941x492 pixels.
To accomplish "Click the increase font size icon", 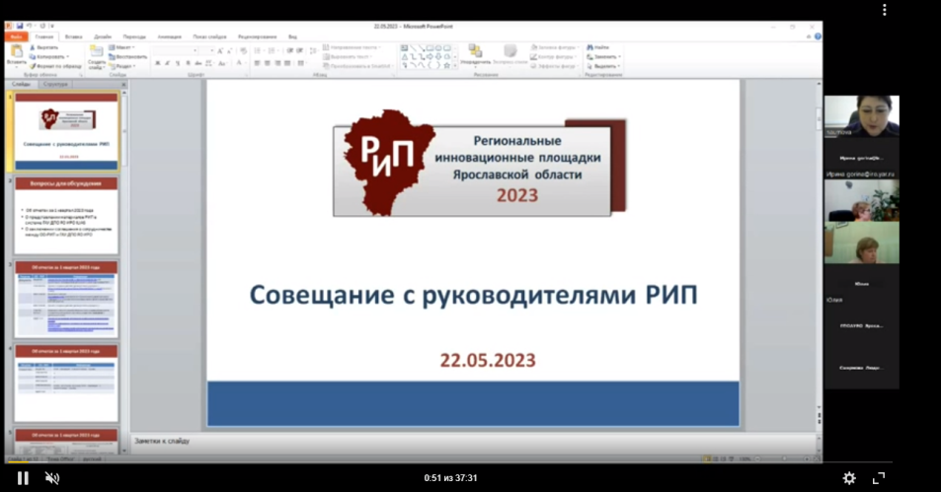I will point(220,51).
